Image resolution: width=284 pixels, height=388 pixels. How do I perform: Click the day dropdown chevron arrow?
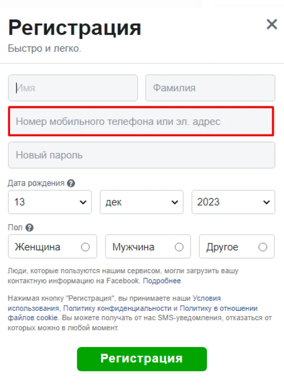(83, 202)
